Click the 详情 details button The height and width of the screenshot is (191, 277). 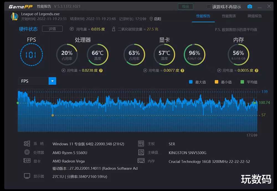click(52, 28)
